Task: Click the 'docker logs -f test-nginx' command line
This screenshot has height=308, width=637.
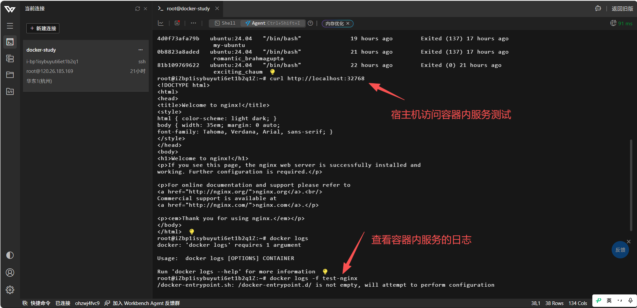Action: 313,278
